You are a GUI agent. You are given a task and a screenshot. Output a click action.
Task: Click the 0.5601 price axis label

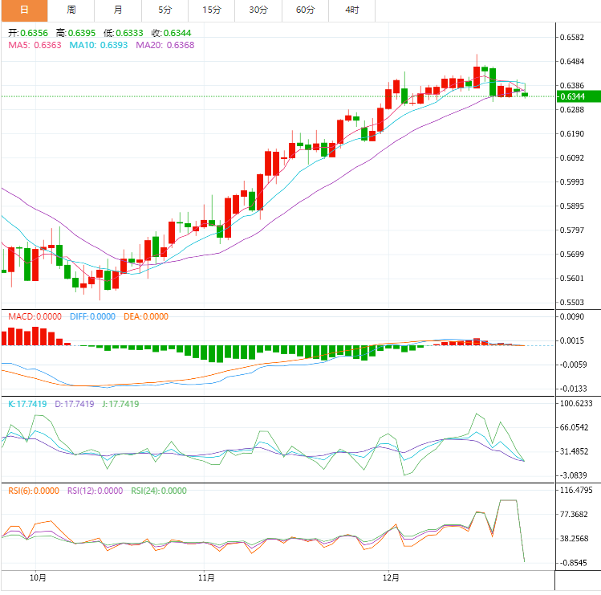(572, 279)
